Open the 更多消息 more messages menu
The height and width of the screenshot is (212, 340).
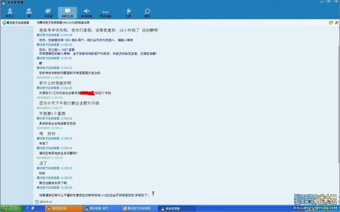point(105,13)
